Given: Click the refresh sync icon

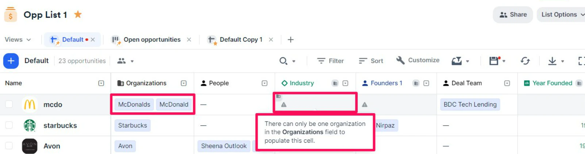Looking at the screenshot, I should coord(525,61).
